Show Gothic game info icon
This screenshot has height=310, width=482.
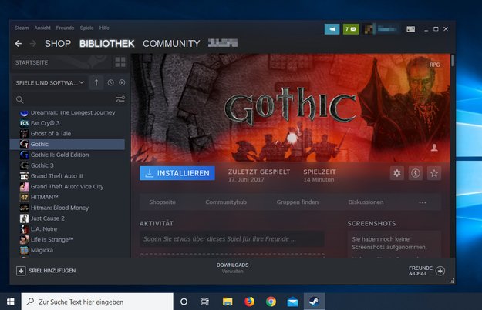pos(416,173)
